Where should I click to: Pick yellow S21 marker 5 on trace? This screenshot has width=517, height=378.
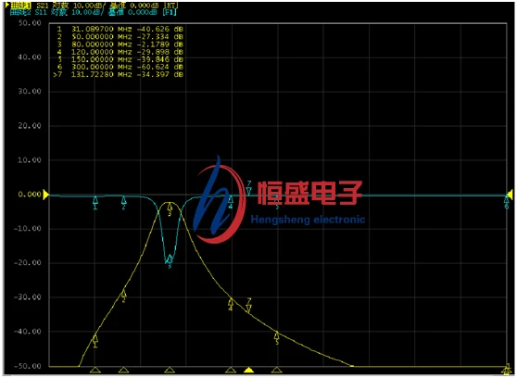point(277,338)
